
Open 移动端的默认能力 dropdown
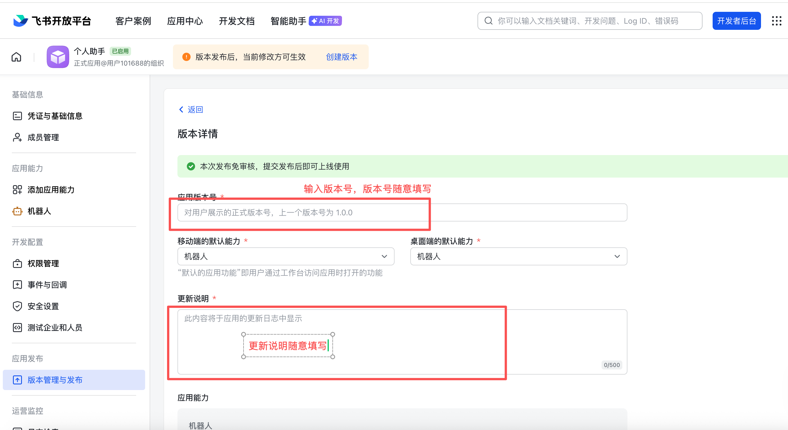pyautogui.click(x=285, y=256)
